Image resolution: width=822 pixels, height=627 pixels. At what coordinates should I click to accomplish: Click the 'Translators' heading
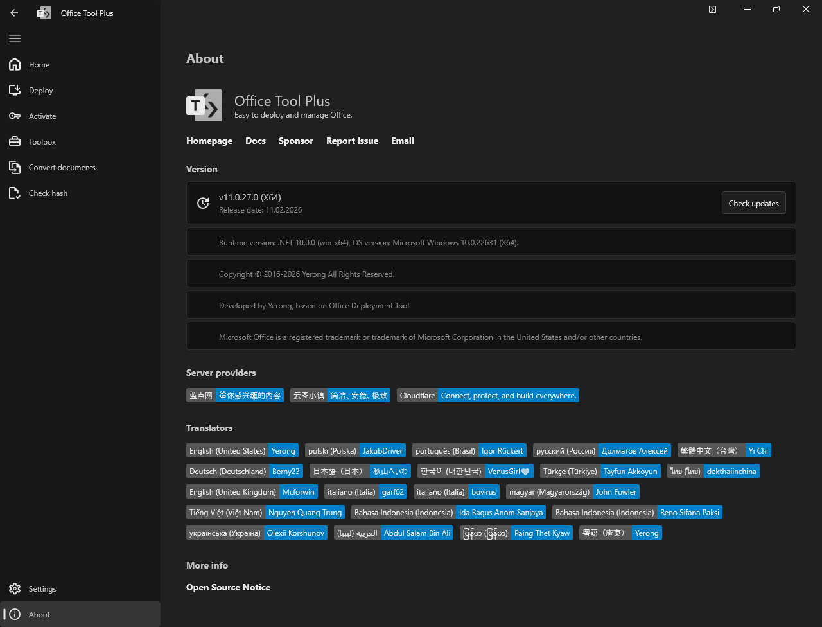pyautogui.click(x=209, y=428)
